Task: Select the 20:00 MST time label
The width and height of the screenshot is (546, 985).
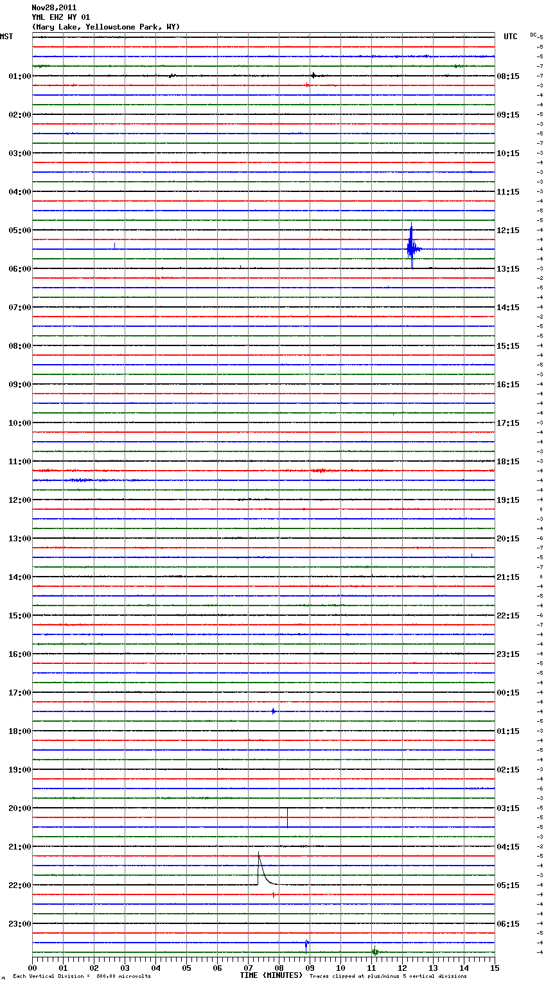Action: (x=20, y=808)
